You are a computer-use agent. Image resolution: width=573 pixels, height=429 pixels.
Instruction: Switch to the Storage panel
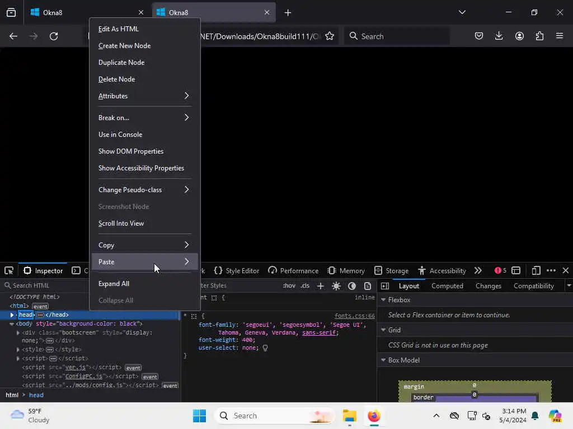point(391,271)
